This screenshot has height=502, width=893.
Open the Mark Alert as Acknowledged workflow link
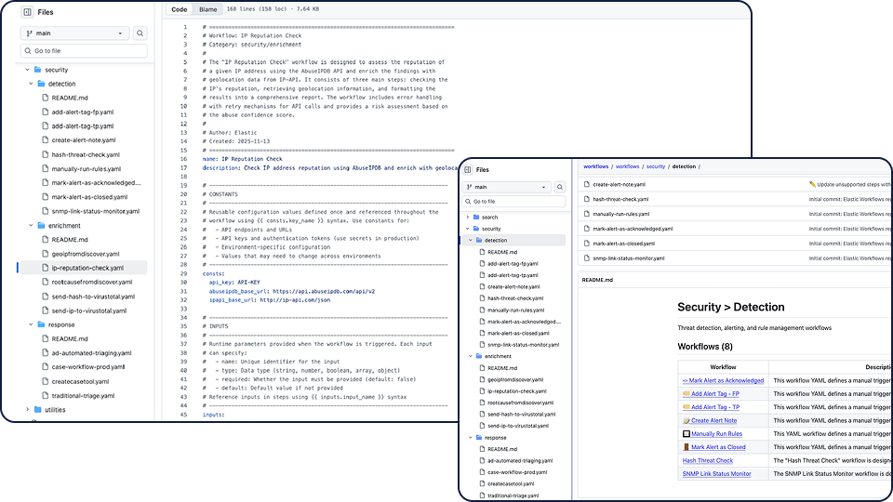(x=724, y=381)
